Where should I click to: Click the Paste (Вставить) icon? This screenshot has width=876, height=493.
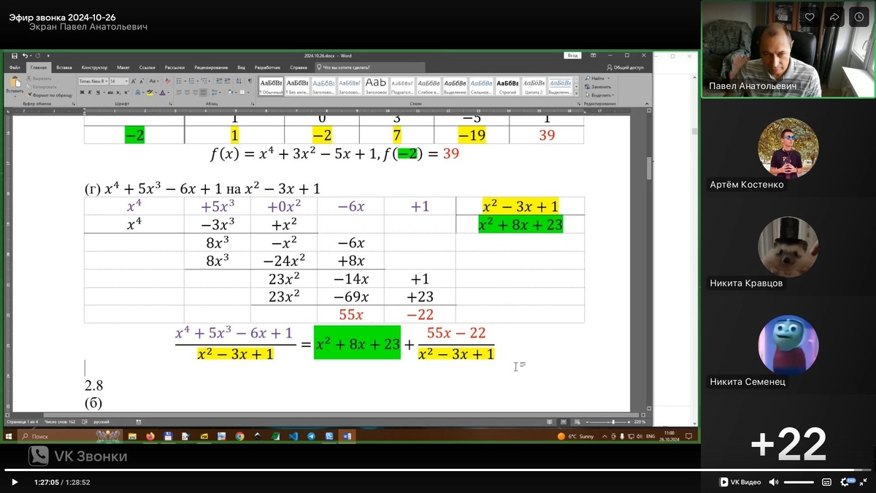15,82
